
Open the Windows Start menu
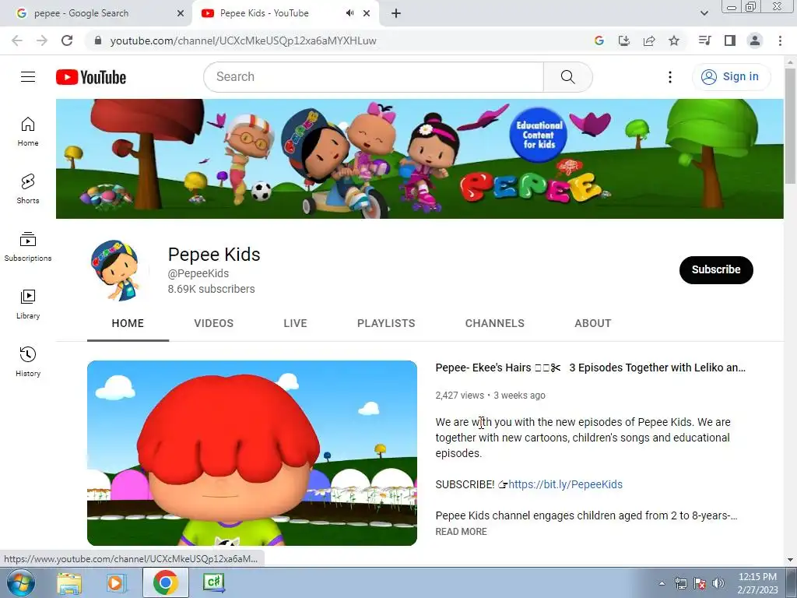pyautogui.click(x=21, y=582)
